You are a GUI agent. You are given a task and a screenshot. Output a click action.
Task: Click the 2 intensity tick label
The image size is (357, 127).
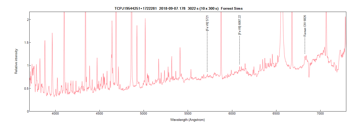(x=27, y=20)
